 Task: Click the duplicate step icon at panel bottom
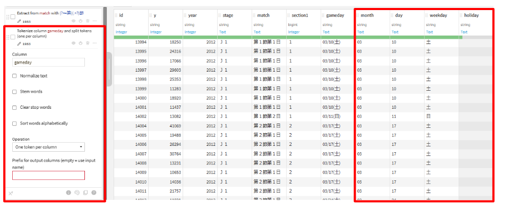point(85,193)
